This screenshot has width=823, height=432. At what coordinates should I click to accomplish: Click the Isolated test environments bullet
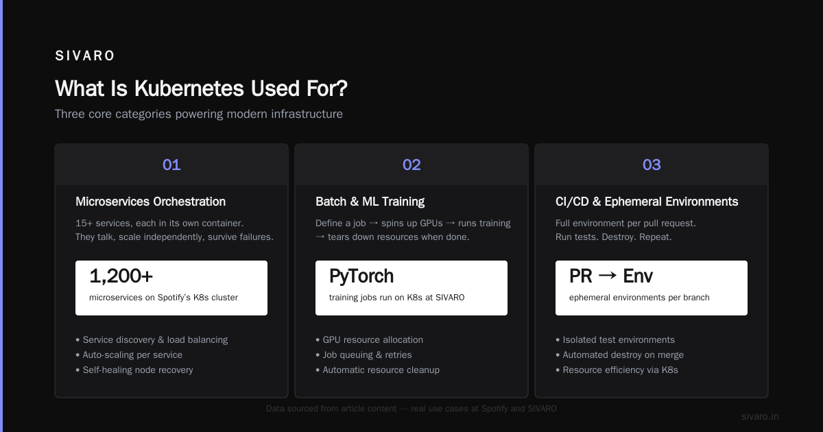[x=615, y=340]
